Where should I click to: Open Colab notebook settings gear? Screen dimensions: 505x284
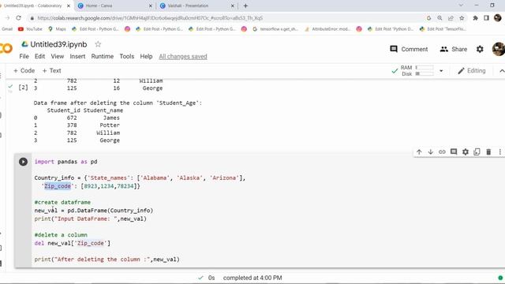[x=480, y=49]
